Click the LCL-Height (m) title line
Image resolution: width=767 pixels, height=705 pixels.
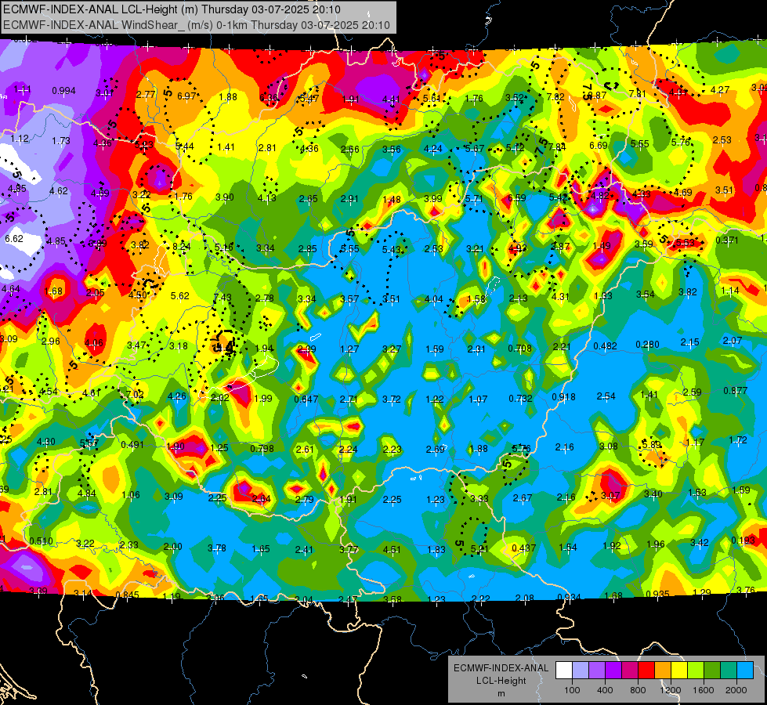pyautogui.click(x=172, y=9)
